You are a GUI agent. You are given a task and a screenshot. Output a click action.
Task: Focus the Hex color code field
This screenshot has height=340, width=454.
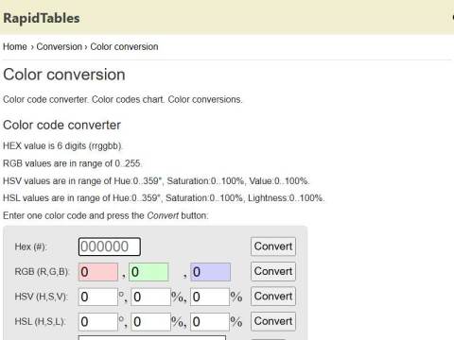click(110, 246)
